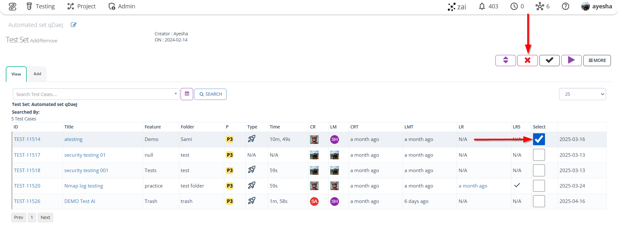Edit test set name pencil icon
This screenshot has width=618, height=228.
tap(74, 25)
